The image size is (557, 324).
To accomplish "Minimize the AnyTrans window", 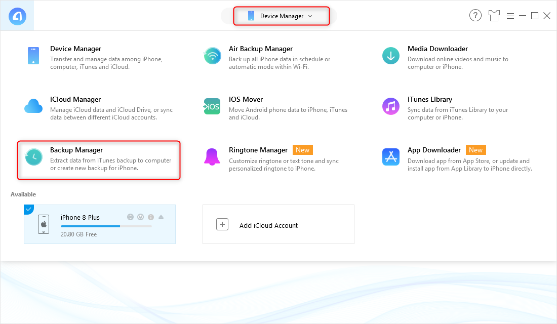I will (522, 16).
